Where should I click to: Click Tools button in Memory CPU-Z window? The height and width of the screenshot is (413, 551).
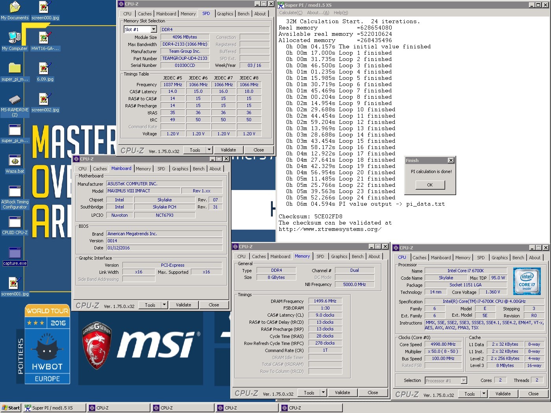coord(309,393)
